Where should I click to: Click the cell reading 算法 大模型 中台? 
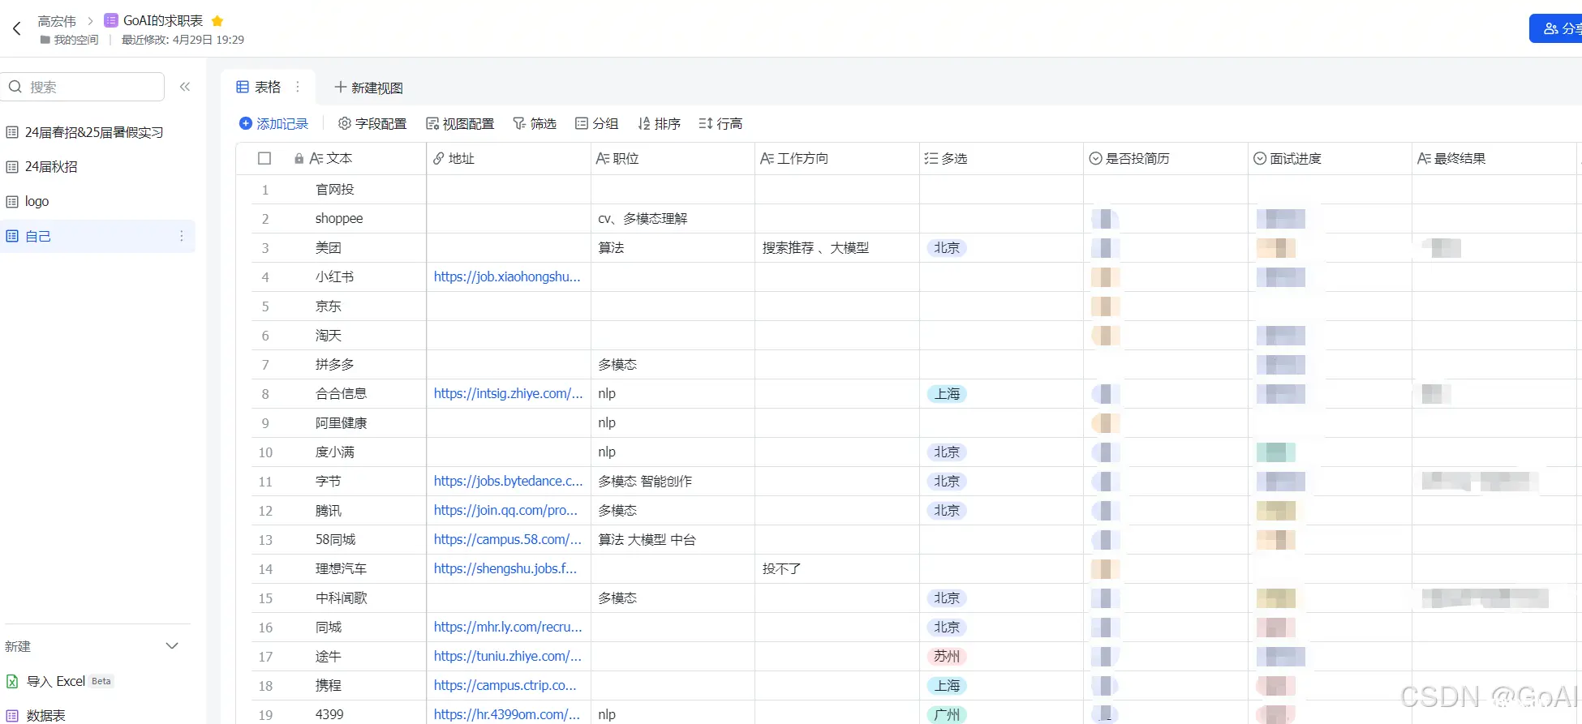pyautogui.click(x=673, y=540)
